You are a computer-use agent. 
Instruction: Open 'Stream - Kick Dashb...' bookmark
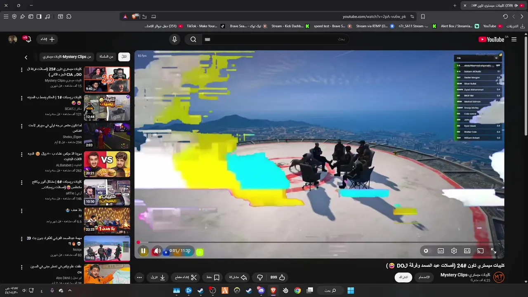[290, 26]
